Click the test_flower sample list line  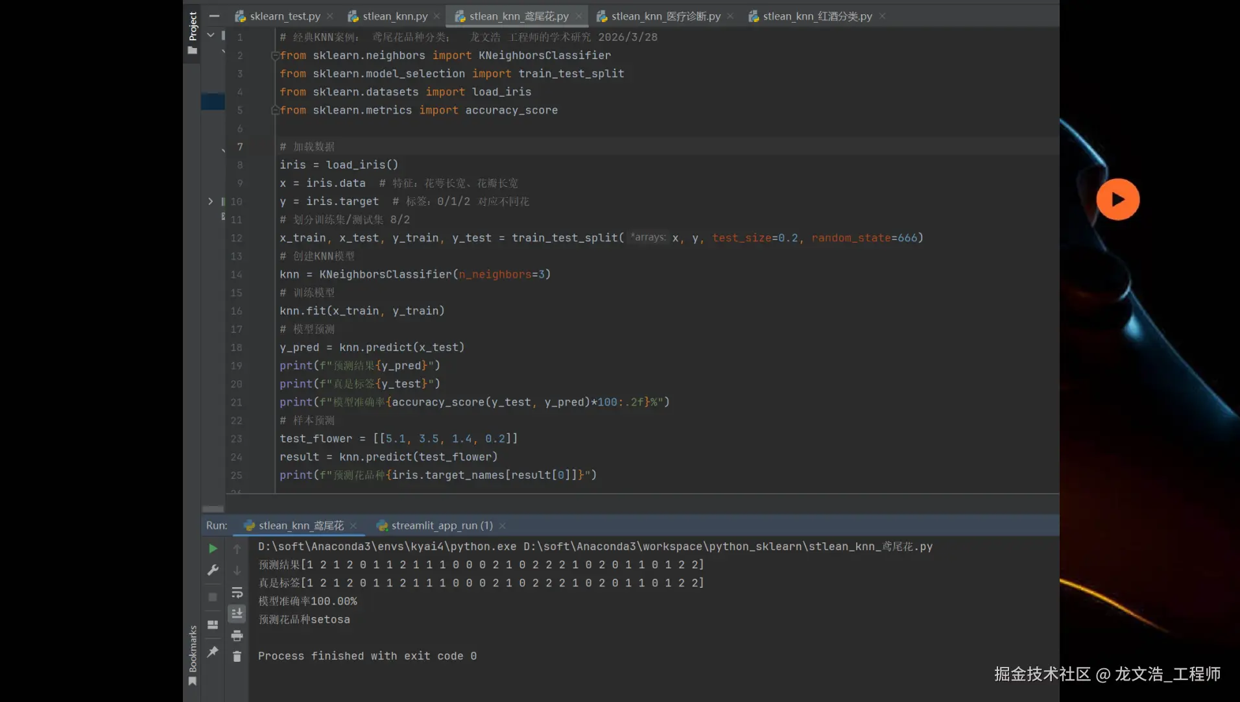click(x=399, y=439)
